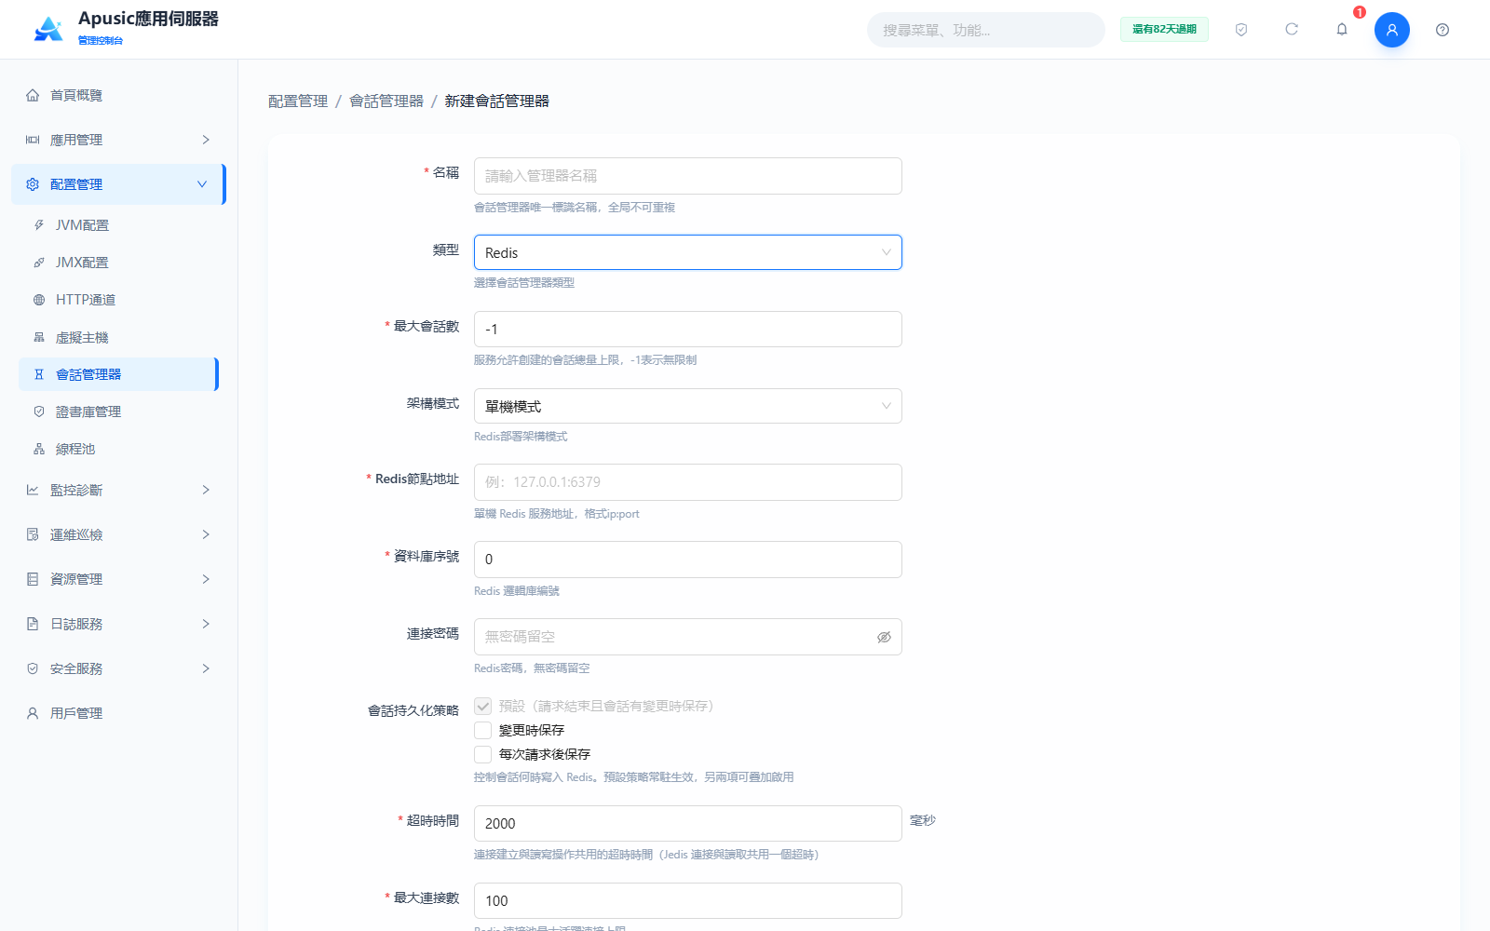Click the person icon beside 用戶管理
This screenshot has height=931, width=1490.
tap(33, 713)
